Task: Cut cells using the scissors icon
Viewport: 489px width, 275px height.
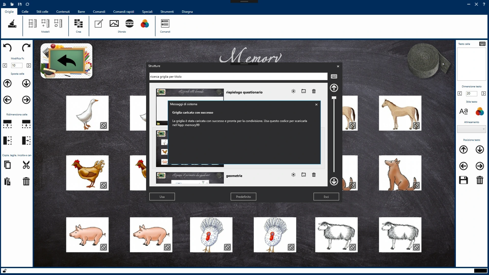Action: coord(26,165)
